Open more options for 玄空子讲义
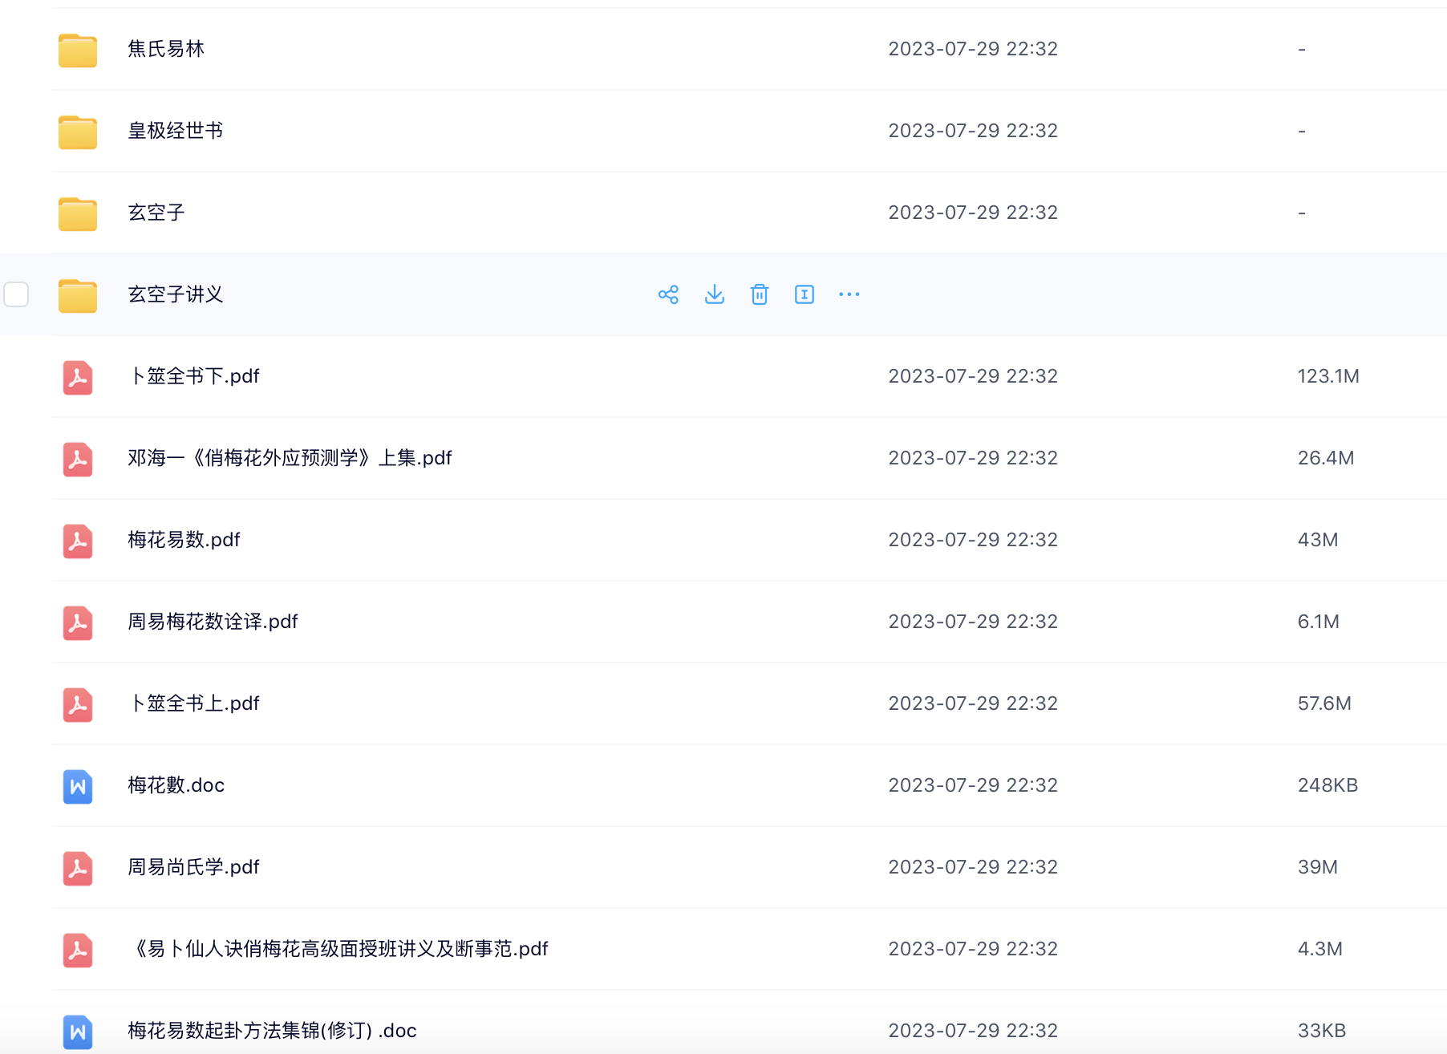Screen dimensions: 1447x1054 coord(849,294)
